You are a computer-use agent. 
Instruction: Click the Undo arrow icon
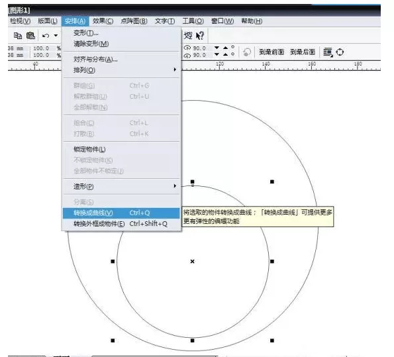(x=46, y=36)
